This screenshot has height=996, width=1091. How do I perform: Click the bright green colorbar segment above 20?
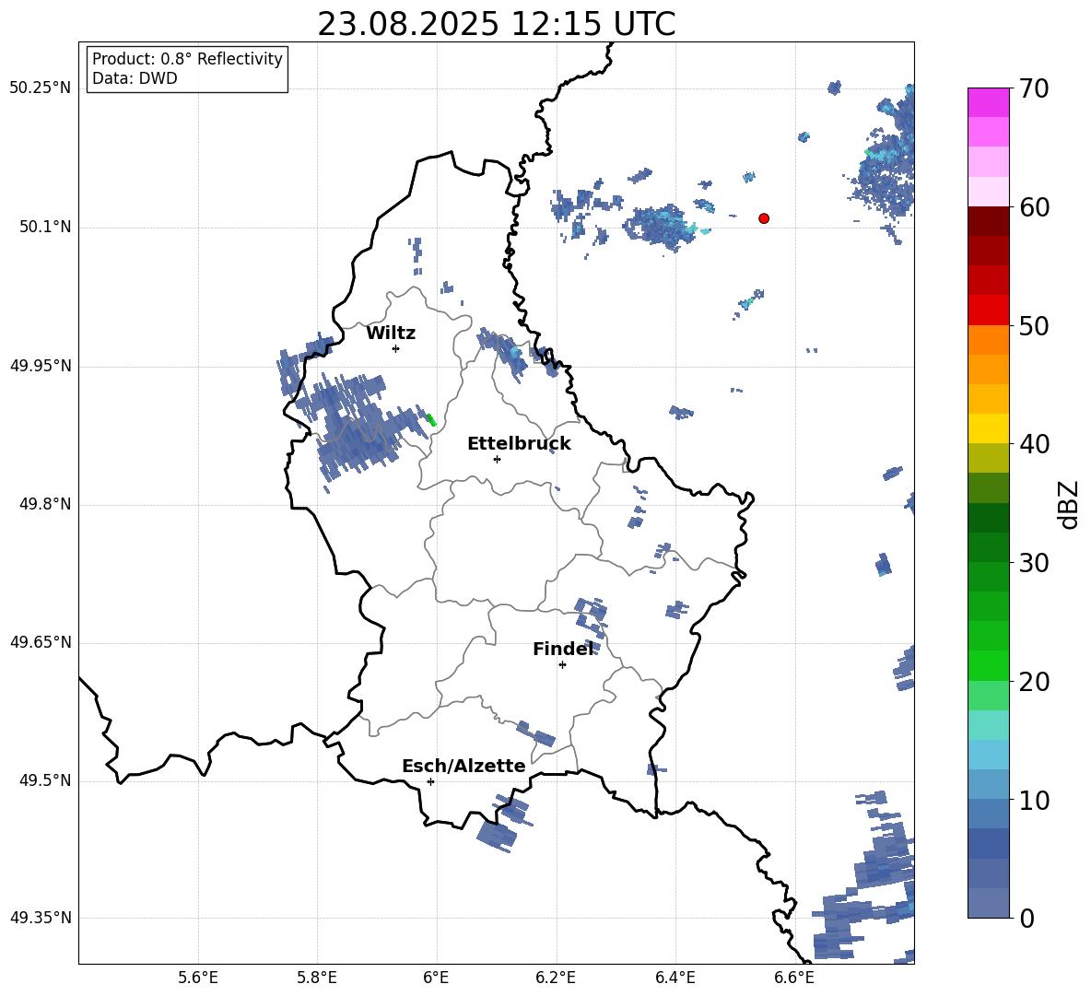pos(988,665)
